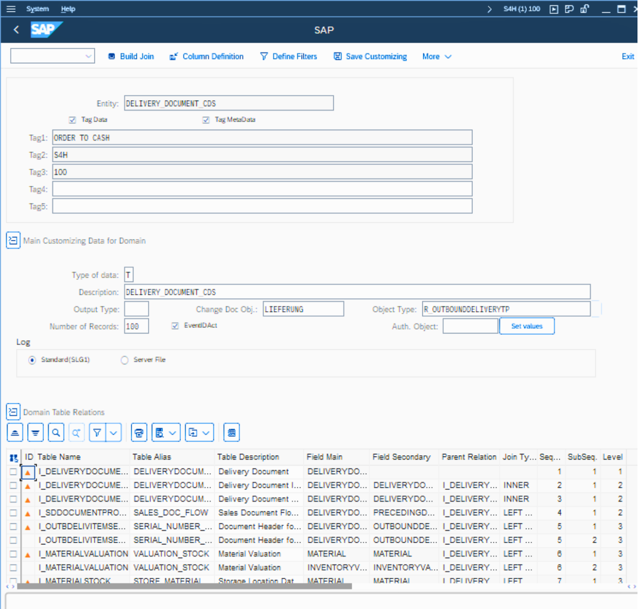Open the transaction command field dropdown

pos(88,56)
